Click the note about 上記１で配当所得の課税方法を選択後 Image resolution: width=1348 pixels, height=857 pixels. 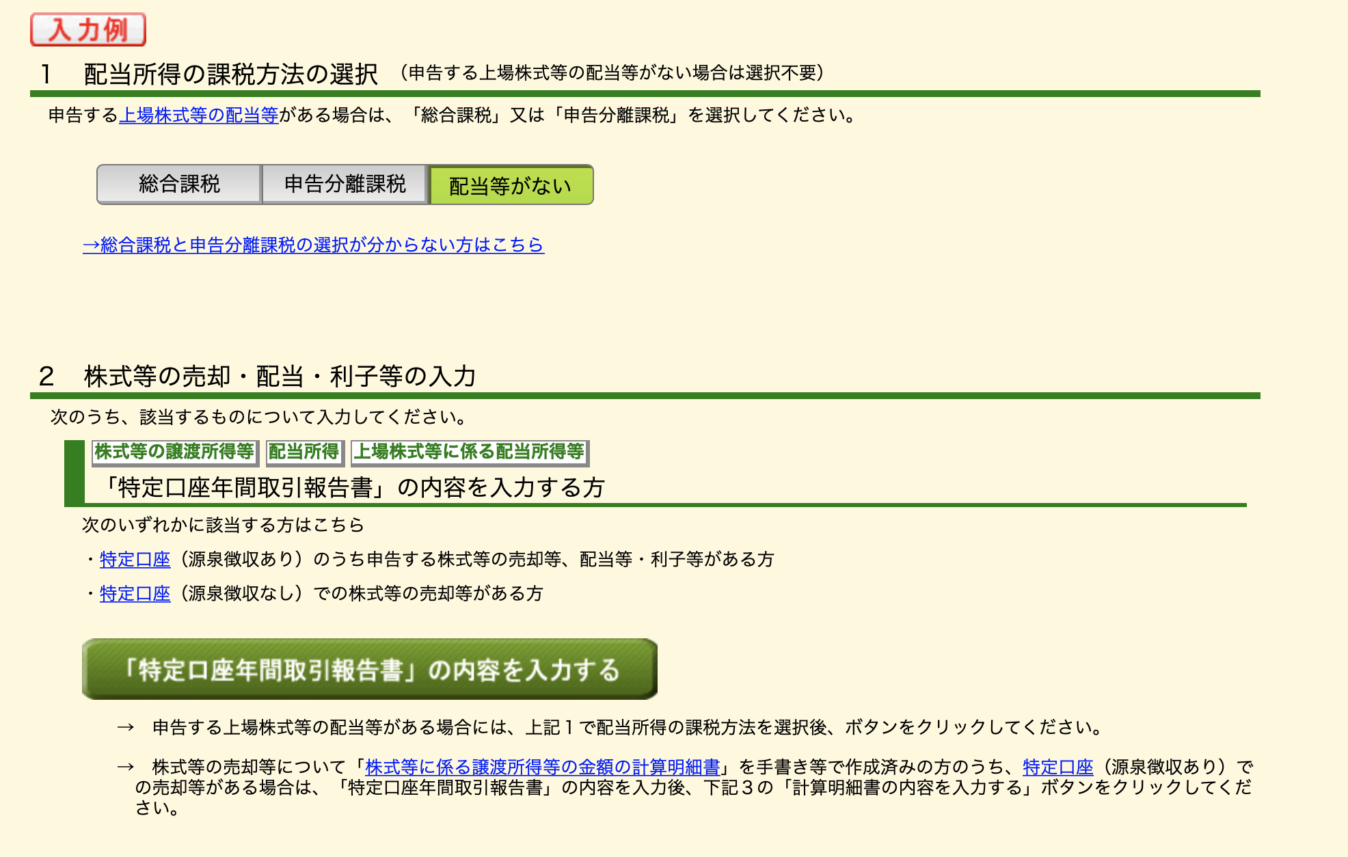coord(610,727)
